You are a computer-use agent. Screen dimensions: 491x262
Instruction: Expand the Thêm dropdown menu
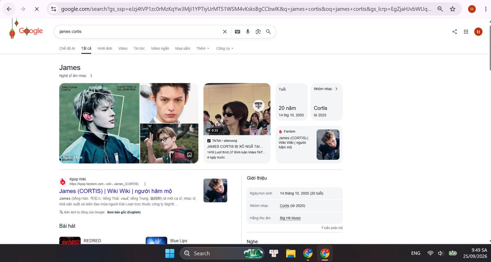point(203,48)
